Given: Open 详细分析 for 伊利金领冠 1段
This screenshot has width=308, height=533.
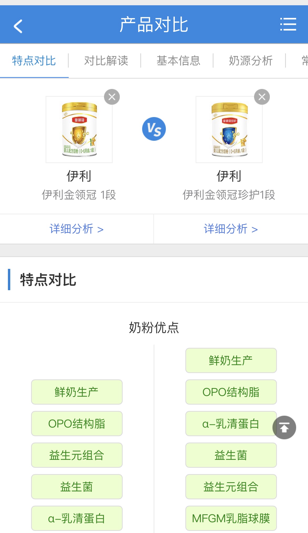Looking at the screenshot, I should coord(76,229).
